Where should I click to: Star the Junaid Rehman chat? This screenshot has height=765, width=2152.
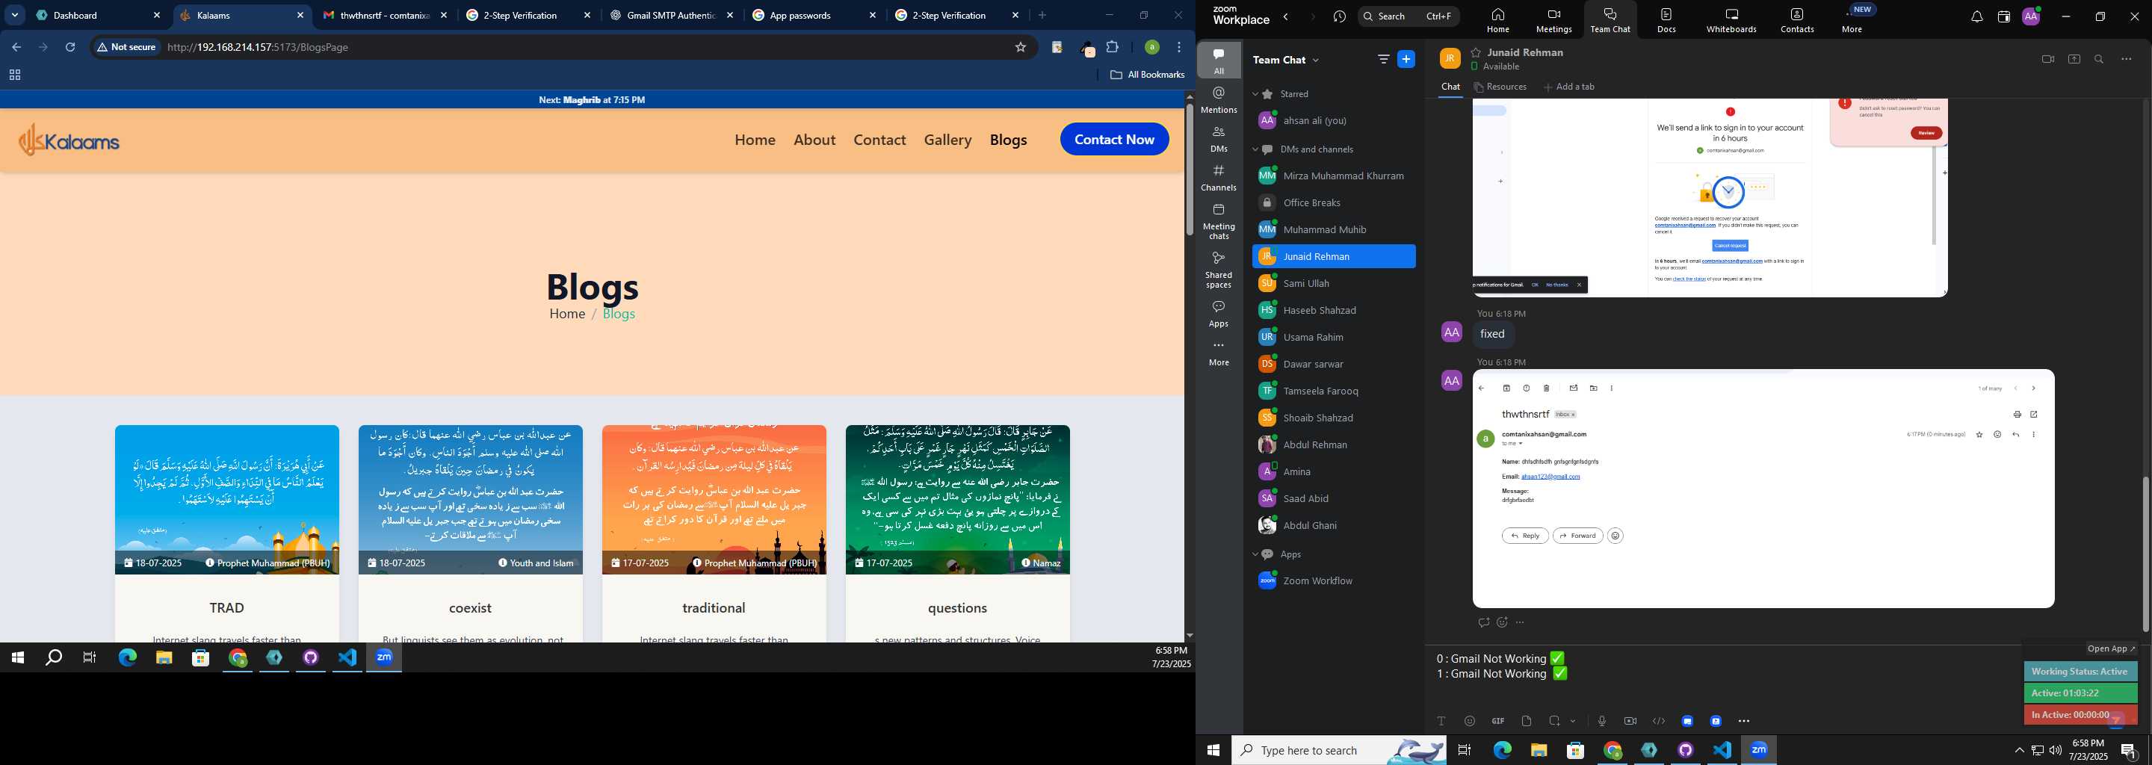[x=1477, y=52]
